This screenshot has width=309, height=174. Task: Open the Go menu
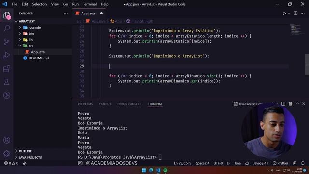66,4
